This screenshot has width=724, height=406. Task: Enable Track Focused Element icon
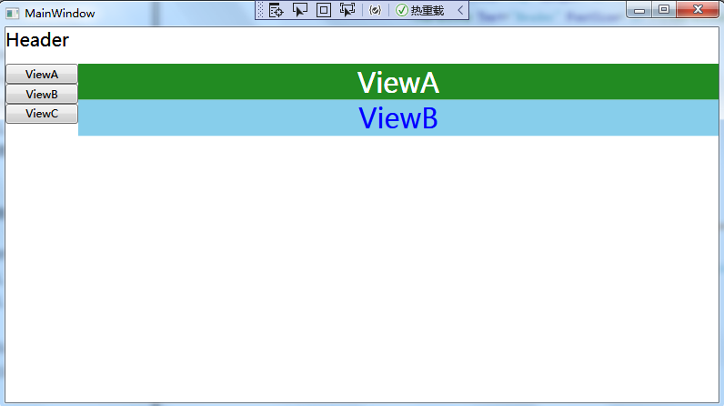347,10
